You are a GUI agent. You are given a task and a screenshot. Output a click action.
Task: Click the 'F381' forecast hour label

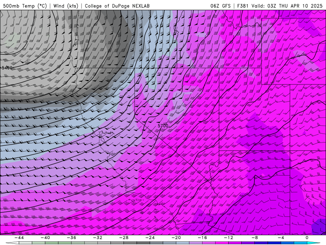point(242,6)
